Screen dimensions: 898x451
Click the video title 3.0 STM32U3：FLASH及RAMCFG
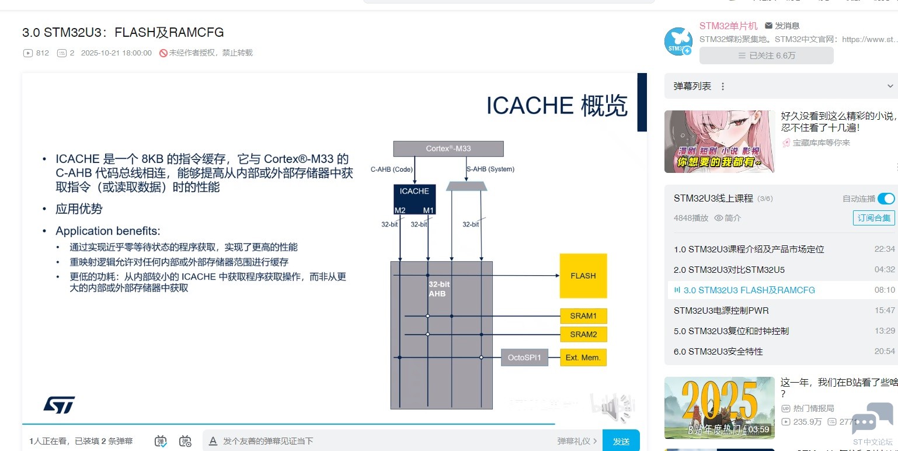(123, 33)
